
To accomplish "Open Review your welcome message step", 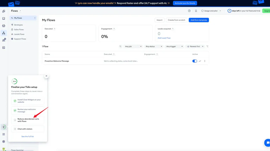I will coord(27,111).
